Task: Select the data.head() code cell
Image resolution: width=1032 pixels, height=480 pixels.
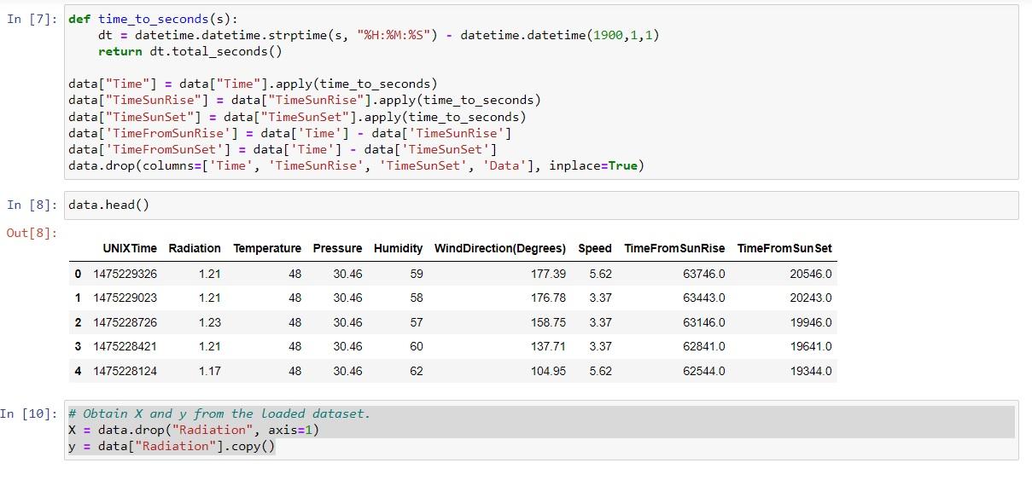Action: [541, 205]
